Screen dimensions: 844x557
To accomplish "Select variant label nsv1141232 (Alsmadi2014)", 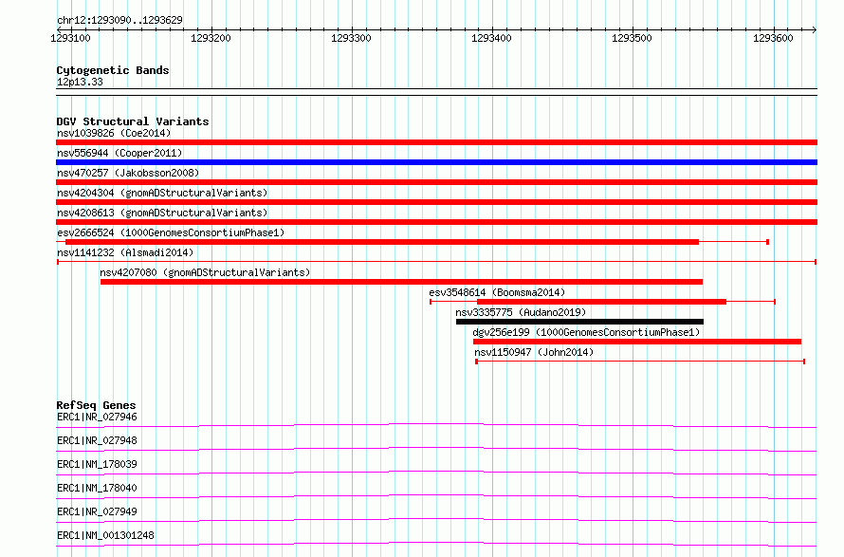I will pos(125,252).
